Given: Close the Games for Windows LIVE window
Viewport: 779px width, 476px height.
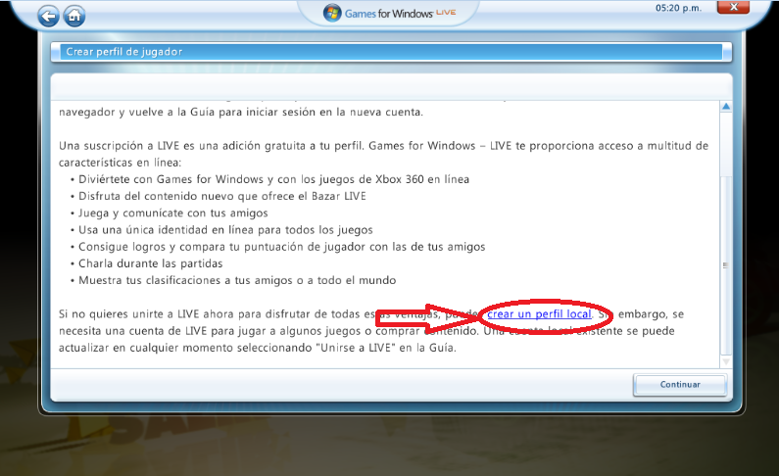Looking at the screenshot, I should pos(733,7).
